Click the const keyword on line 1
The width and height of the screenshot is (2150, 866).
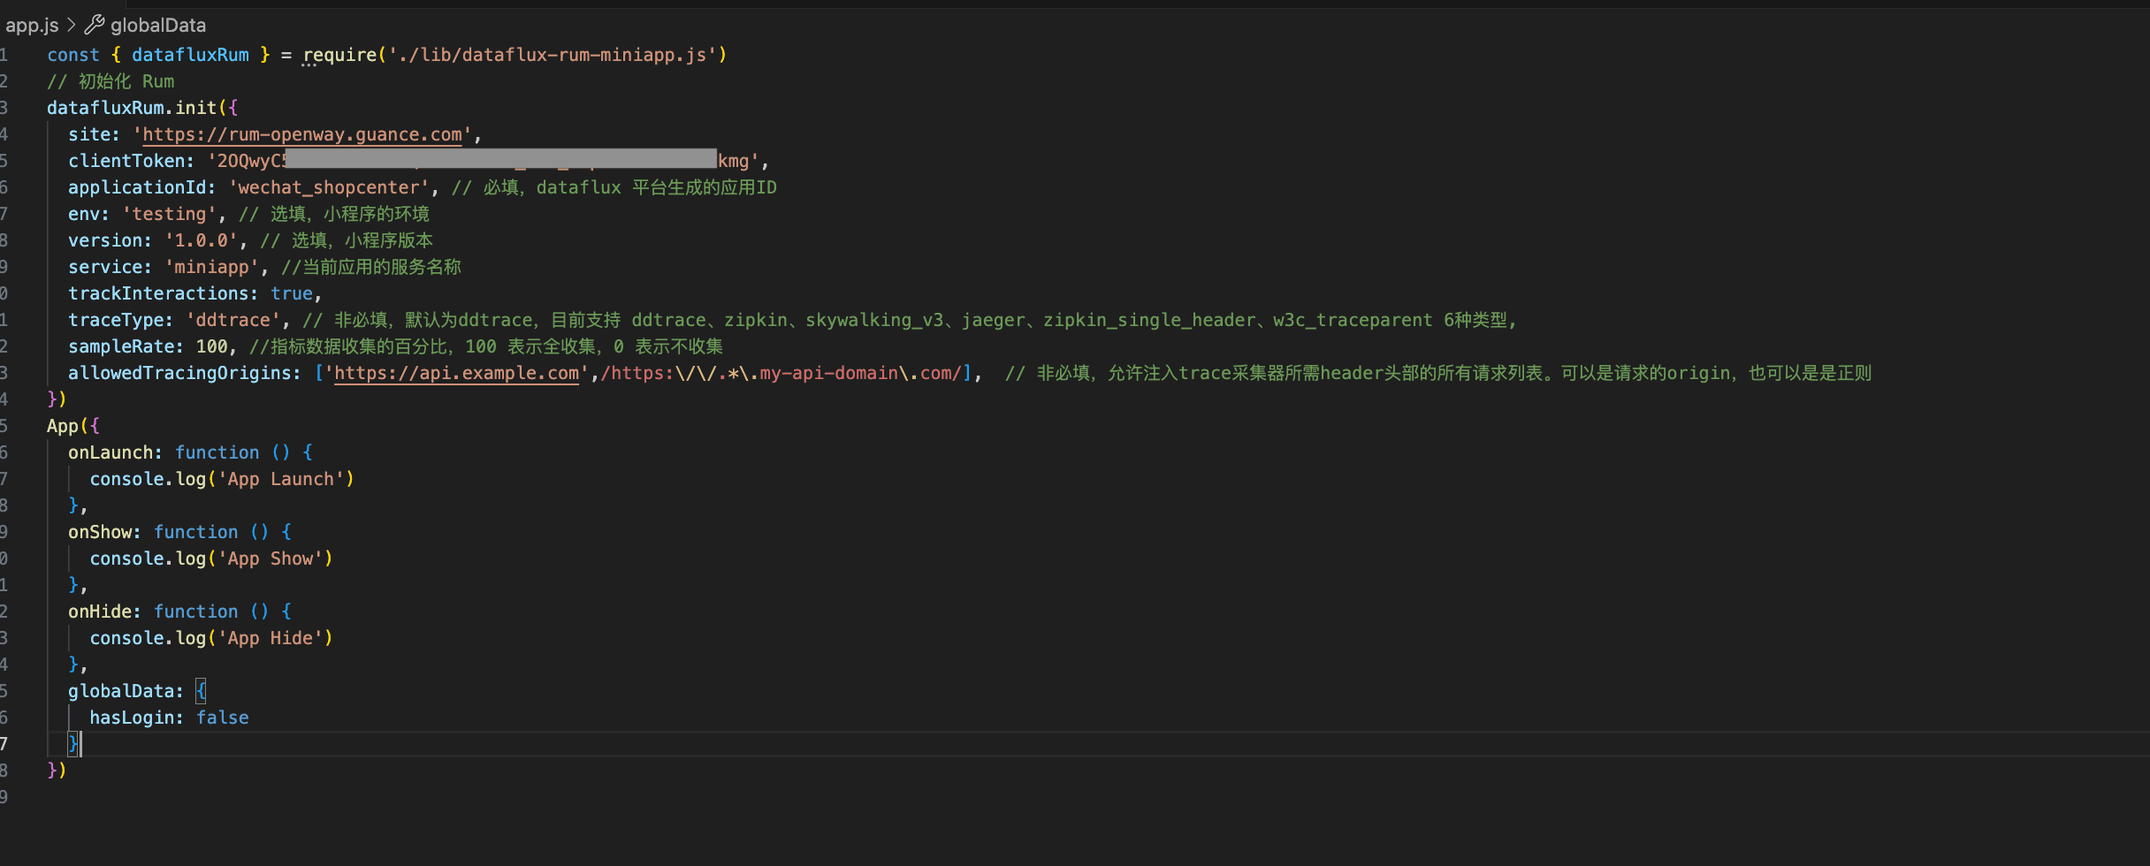[73, 55]
